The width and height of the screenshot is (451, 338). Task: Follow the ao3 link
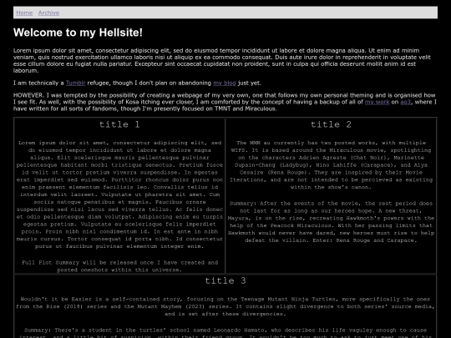click(x=406, y=102)
